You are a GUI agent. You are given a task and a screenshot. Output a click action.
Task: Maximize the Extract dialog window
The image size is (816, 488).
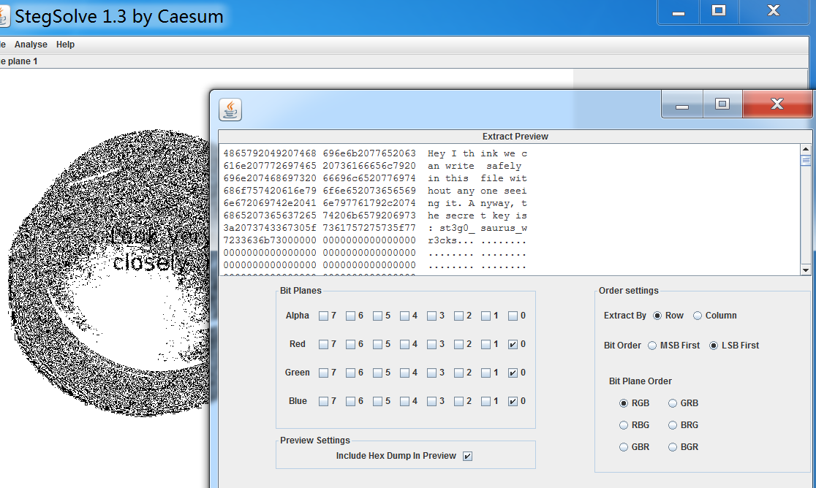point(722,104)
